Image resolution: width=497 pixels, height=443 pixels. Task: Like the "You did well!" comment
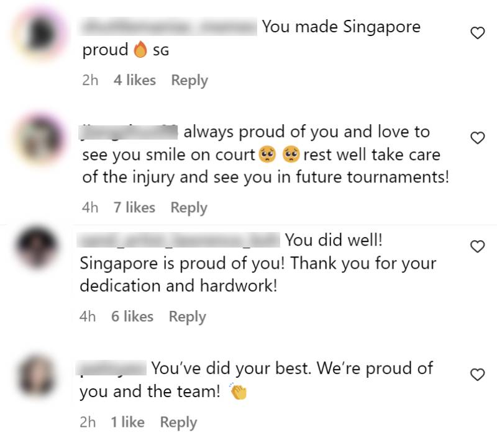[x=477, y=246]
